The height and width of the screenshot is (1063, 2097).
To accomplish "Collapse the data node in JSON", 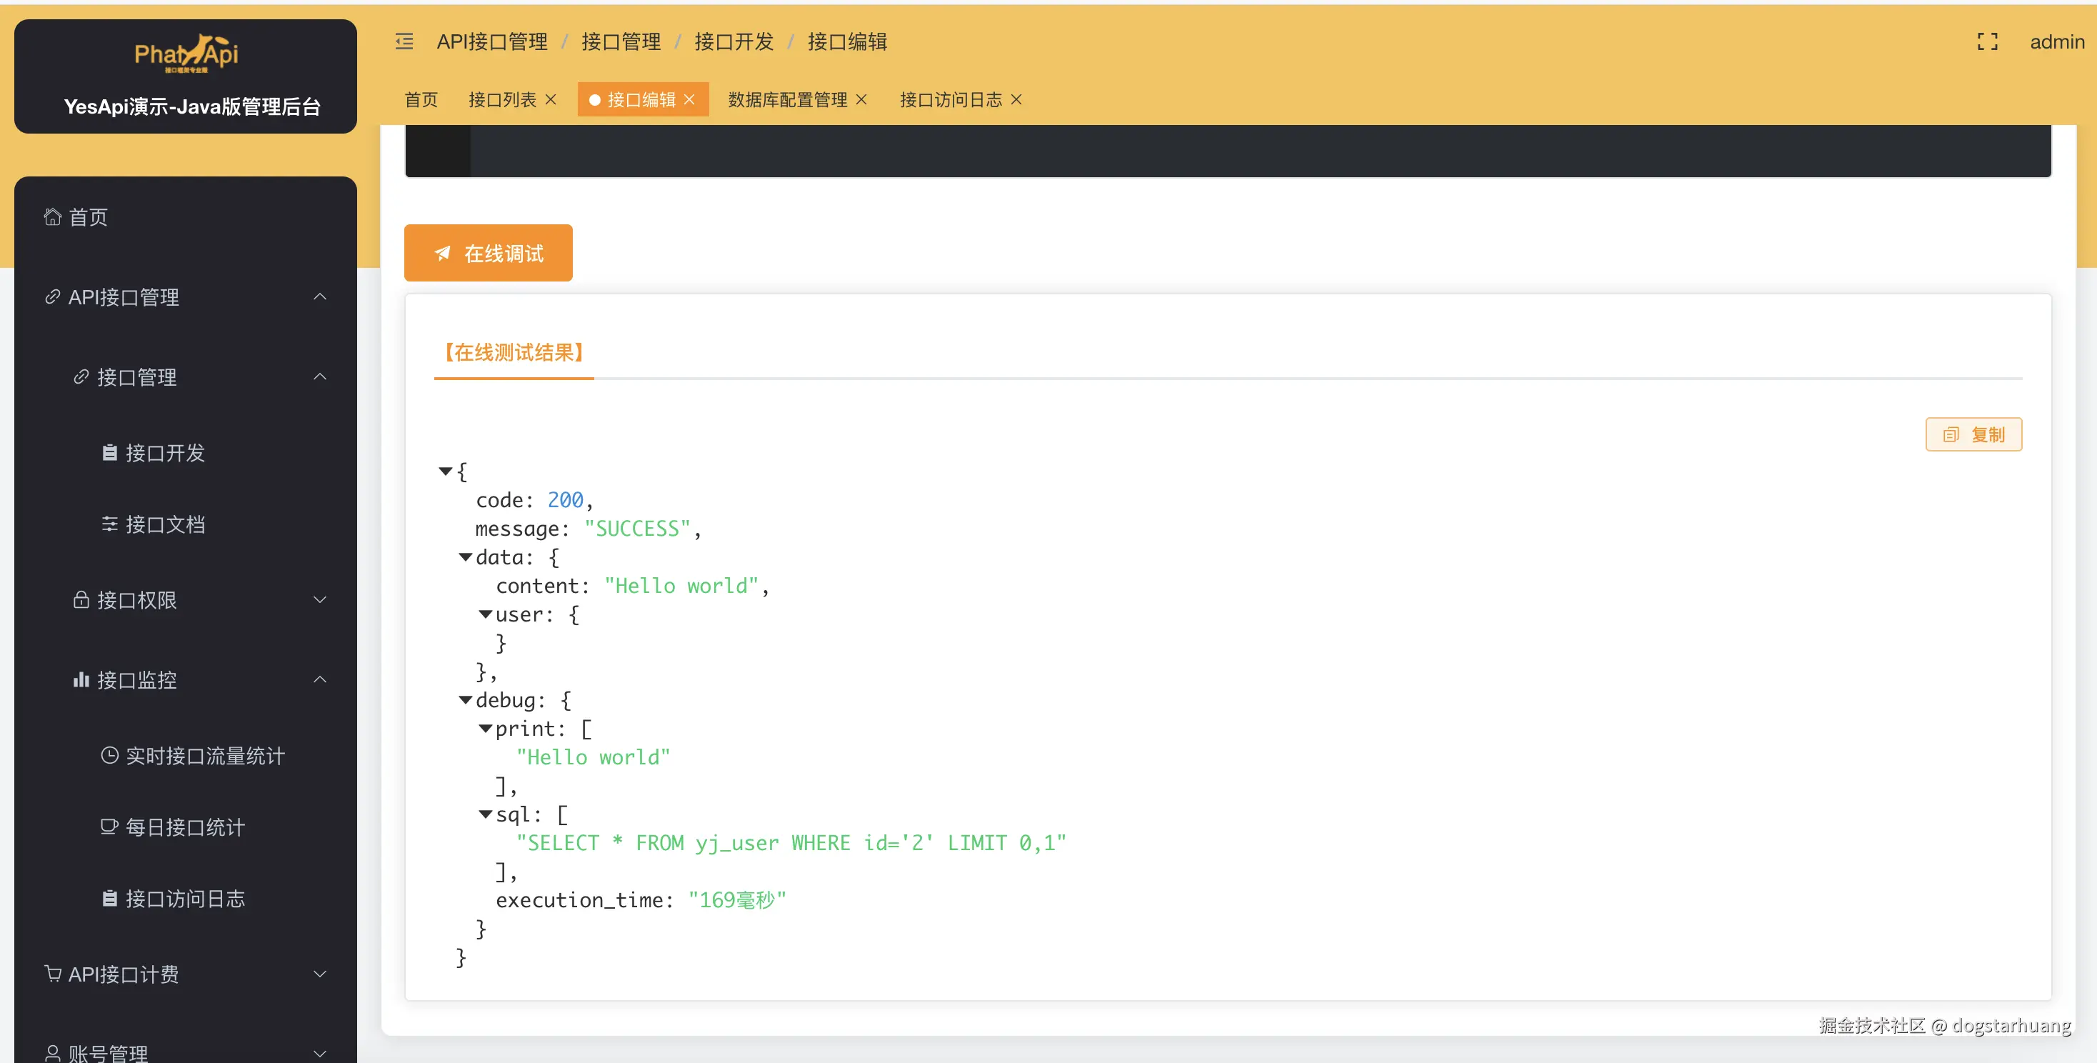I will tap(466, 557).
